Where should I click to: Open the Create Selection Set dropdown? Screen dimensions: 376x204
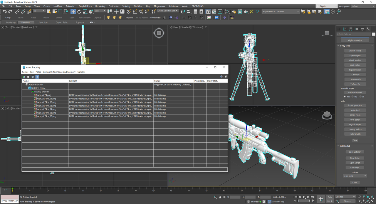[167, 11]
